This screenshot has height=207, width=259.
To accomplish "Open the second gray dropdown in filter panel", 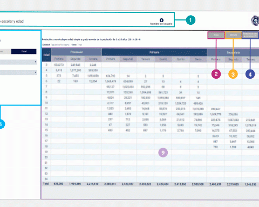I will pyautogui.click(x=18, y=72).
